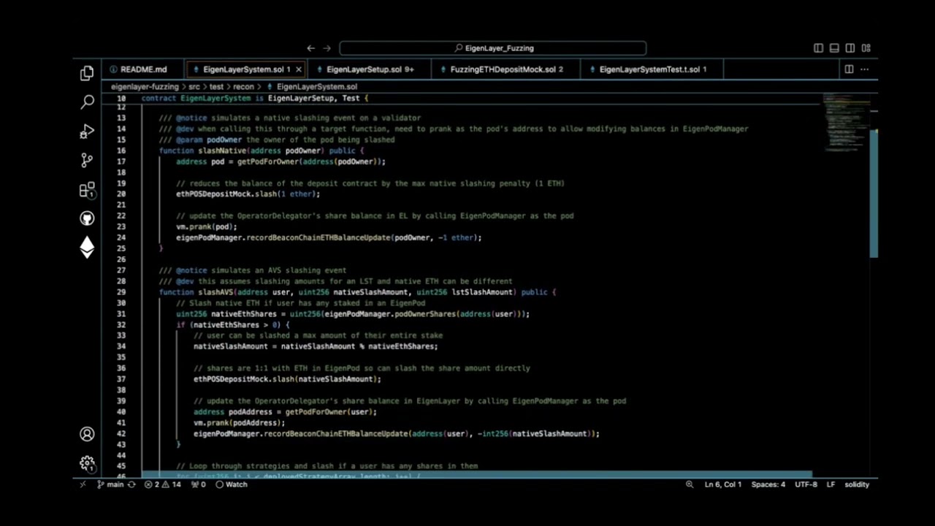Viewport: 935px width, 526px height.
Task: Click the code minimap preview
Action: coord(846,121)
